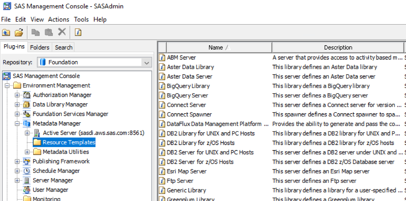Click the Foundation Services Manager icon
406x201 pixels.
(x=27, y=114)
